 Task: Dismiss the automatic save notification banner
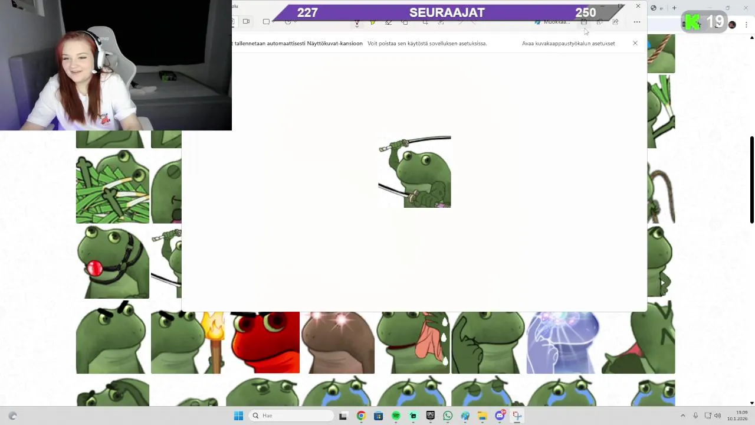635,43
